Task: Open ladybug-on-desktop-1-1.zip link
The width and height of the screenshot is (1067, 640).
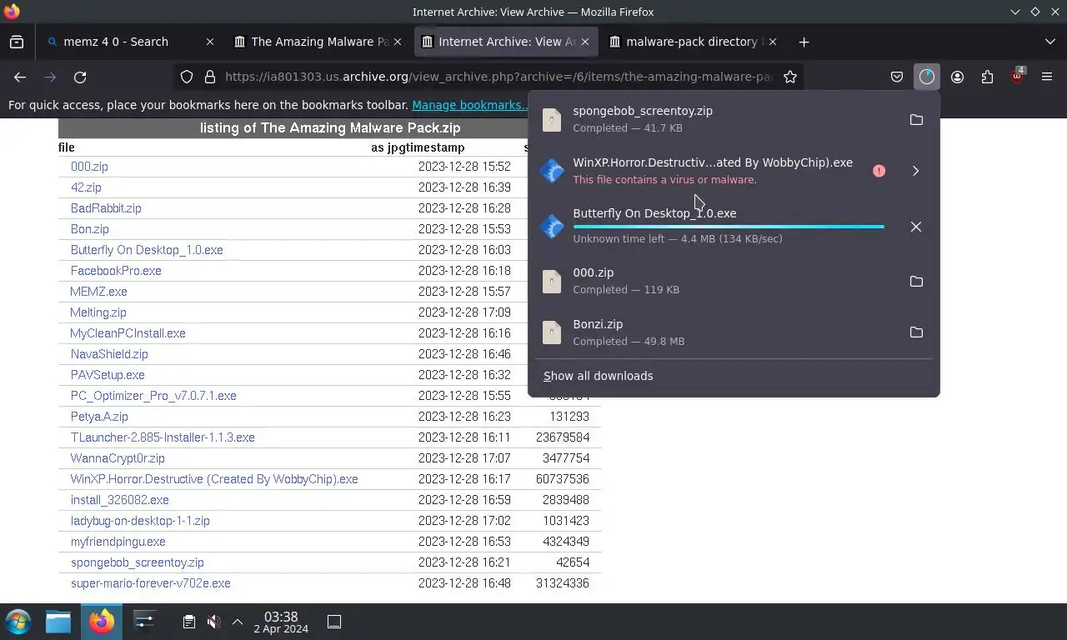Action: tap(140, 521)
